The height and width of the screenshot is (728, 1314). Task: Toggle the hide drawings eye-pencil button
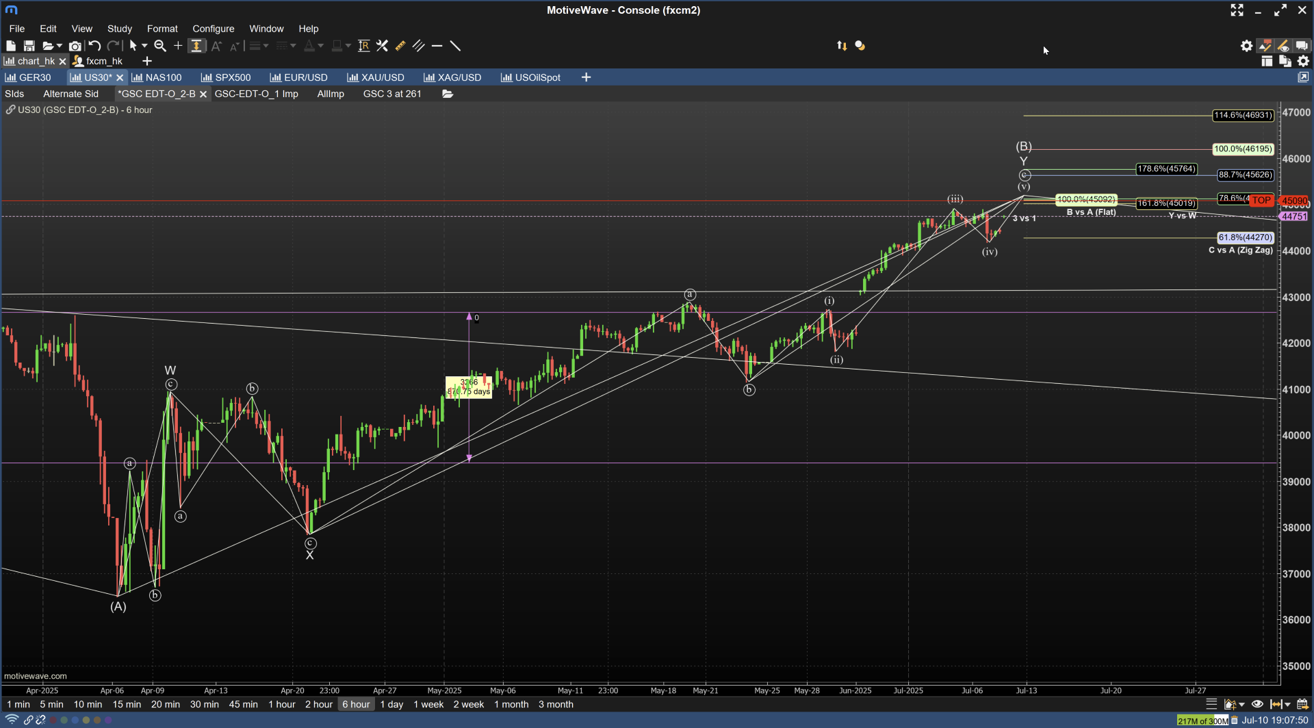(1283, 46)
